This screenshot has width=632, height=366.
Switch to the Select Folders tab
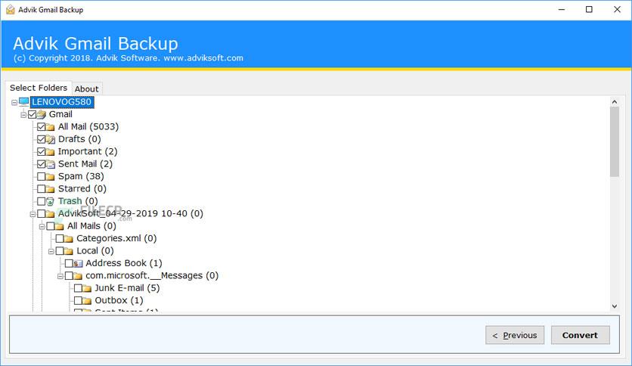pos(39,88)
